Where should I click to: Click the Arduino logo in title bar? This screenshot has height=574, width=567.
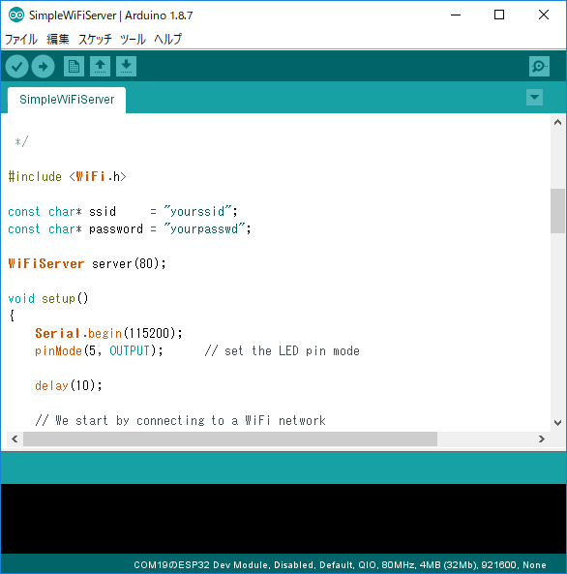pyautogui.click(x=16, y=15)
